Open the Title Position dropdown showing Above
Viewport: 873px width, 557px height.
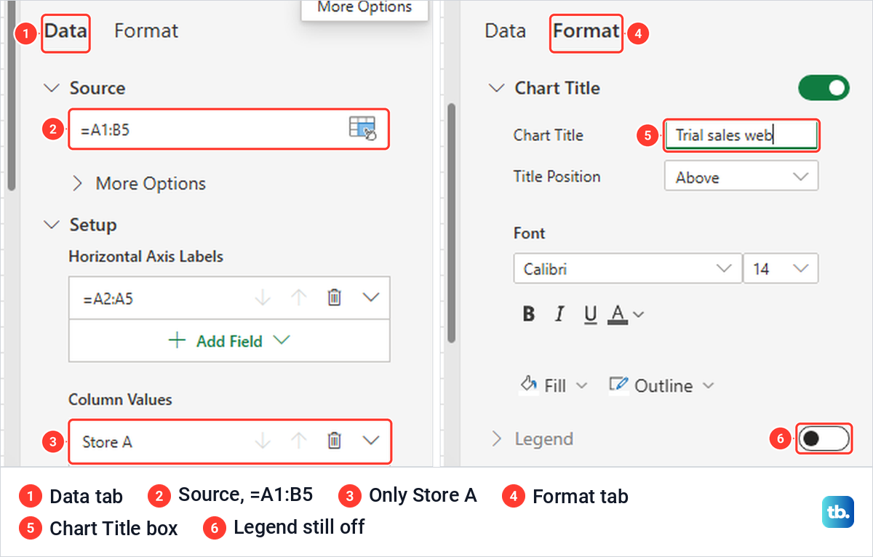[x=741, y=177]
